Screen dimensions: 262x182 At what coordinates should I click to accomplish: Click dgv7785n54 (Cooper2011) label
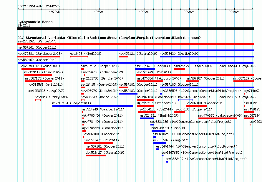coord(102,128)
